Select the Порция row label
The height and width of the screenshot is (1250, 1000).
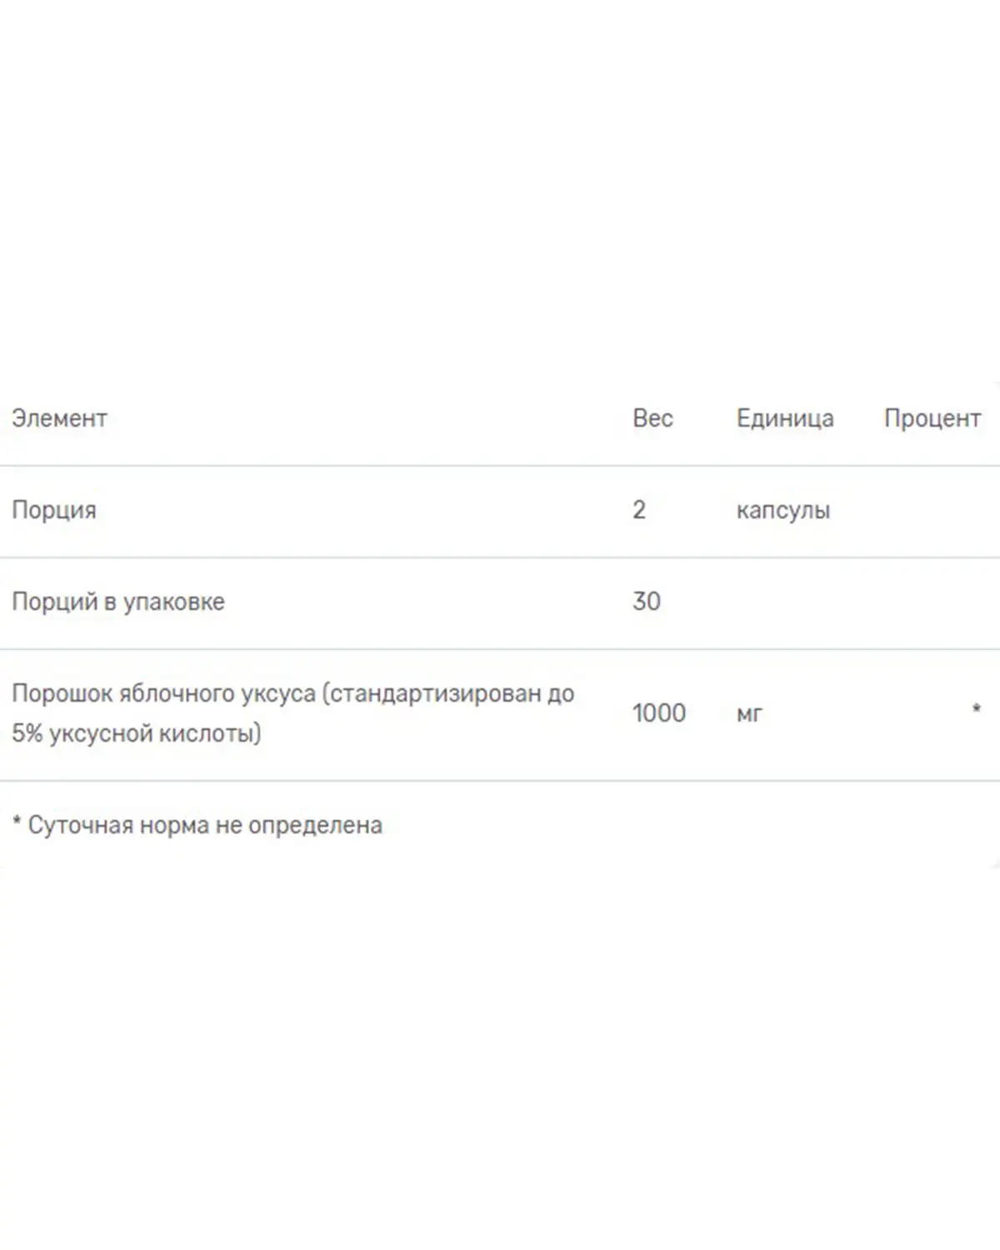click(x=54, y=511)
